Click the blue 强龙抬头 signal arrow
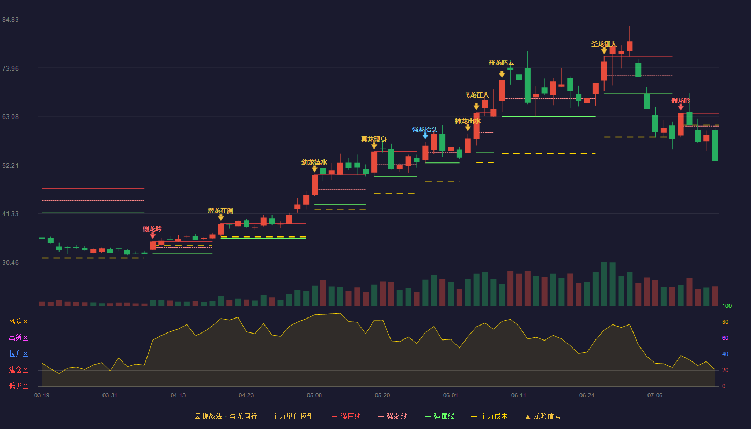The width and height of the screenshot is (751, 429). click(425, 136)
